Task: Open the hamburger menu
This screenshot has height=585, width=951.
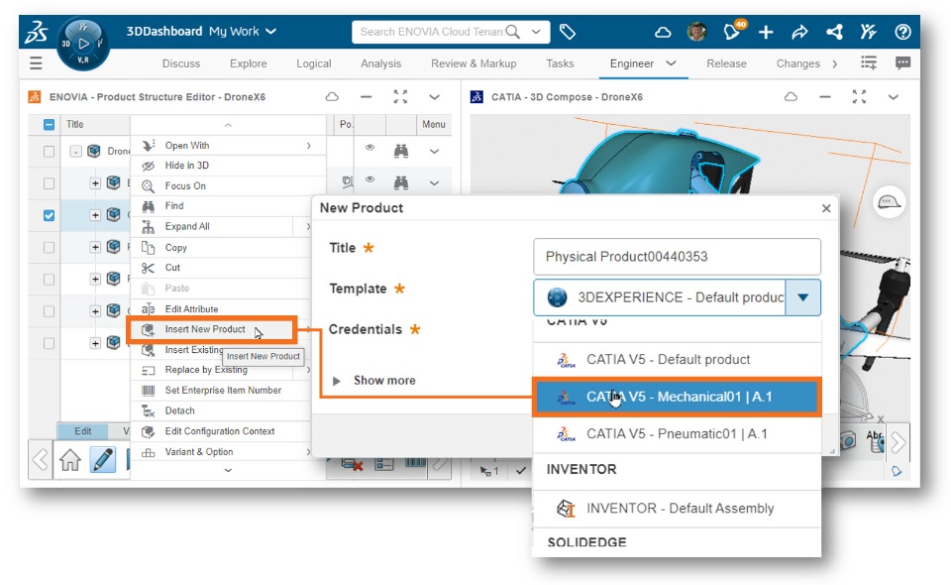Action: pyautogui.click(x=36, y=63)
